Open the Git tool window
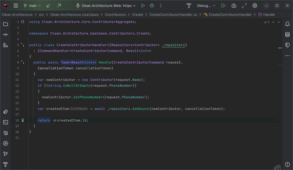 [x=6, y=154]
